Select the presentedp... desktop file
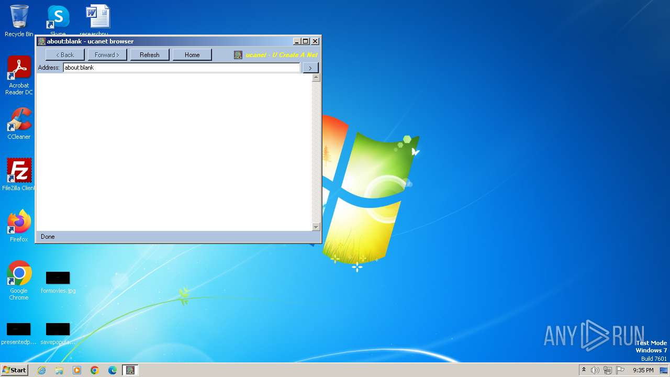 (19, 334)
